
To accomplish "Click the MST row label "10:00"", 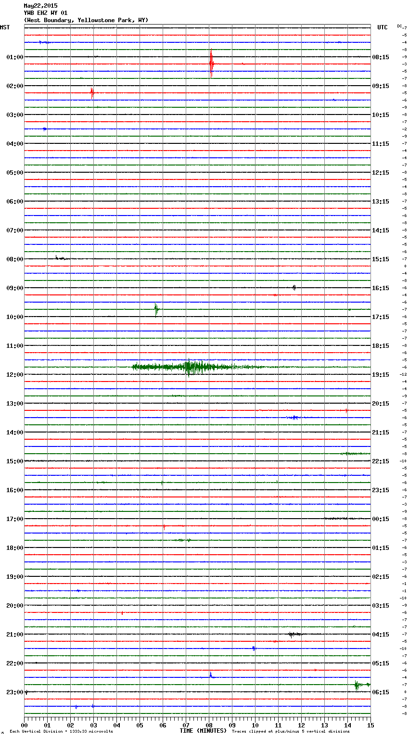I will tap(15, 317).
